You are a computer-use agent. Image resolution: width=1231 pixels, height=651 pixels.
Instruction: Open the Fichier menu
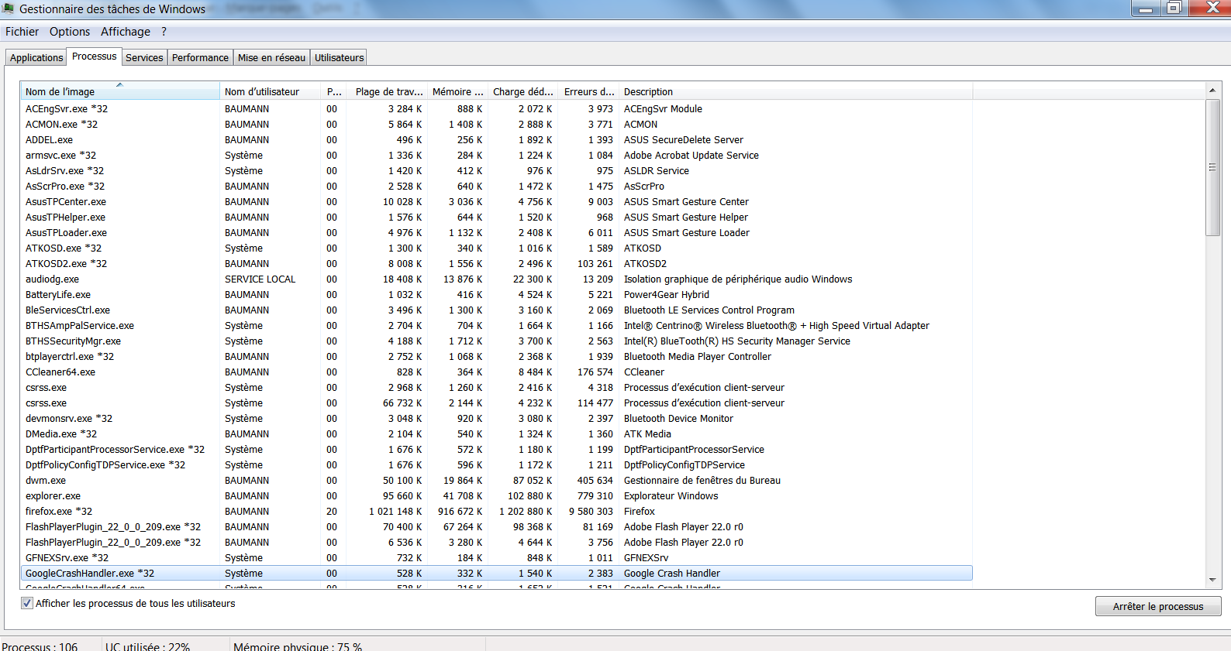point(22,32)
